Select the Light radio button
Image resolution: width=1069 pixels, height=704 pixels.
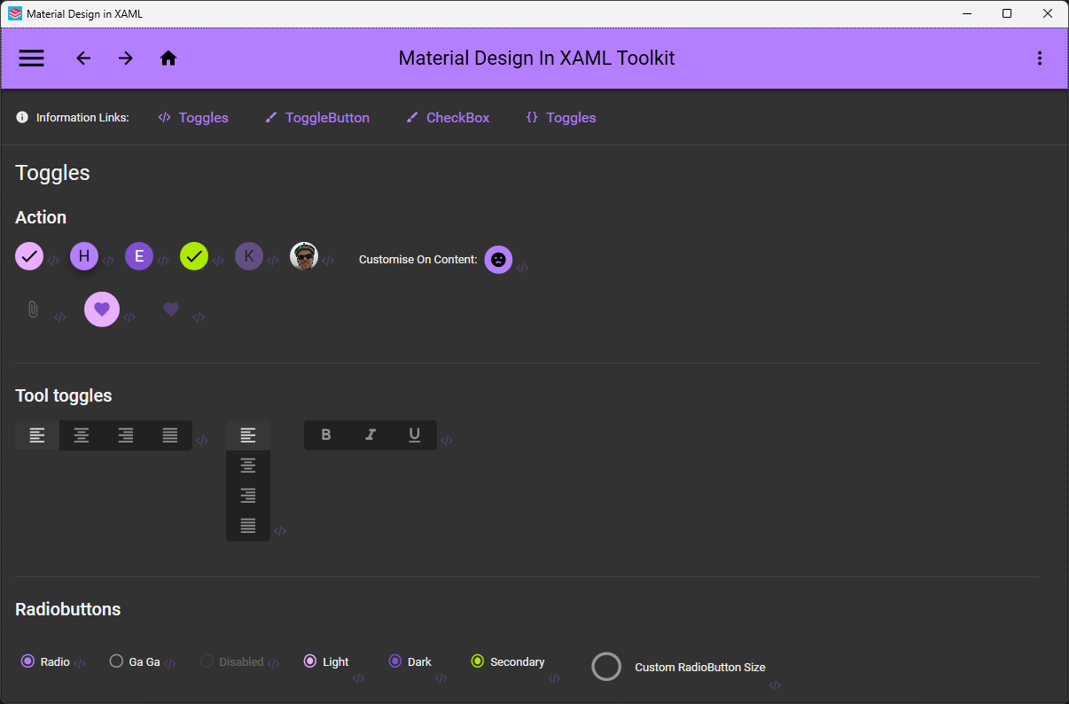click(x=326, y=661)
